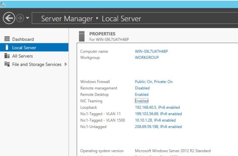Screen dimensions: 238x156
Task: Open computer name WIN-S9L7U47H48P link
Action: coord(151,51)
